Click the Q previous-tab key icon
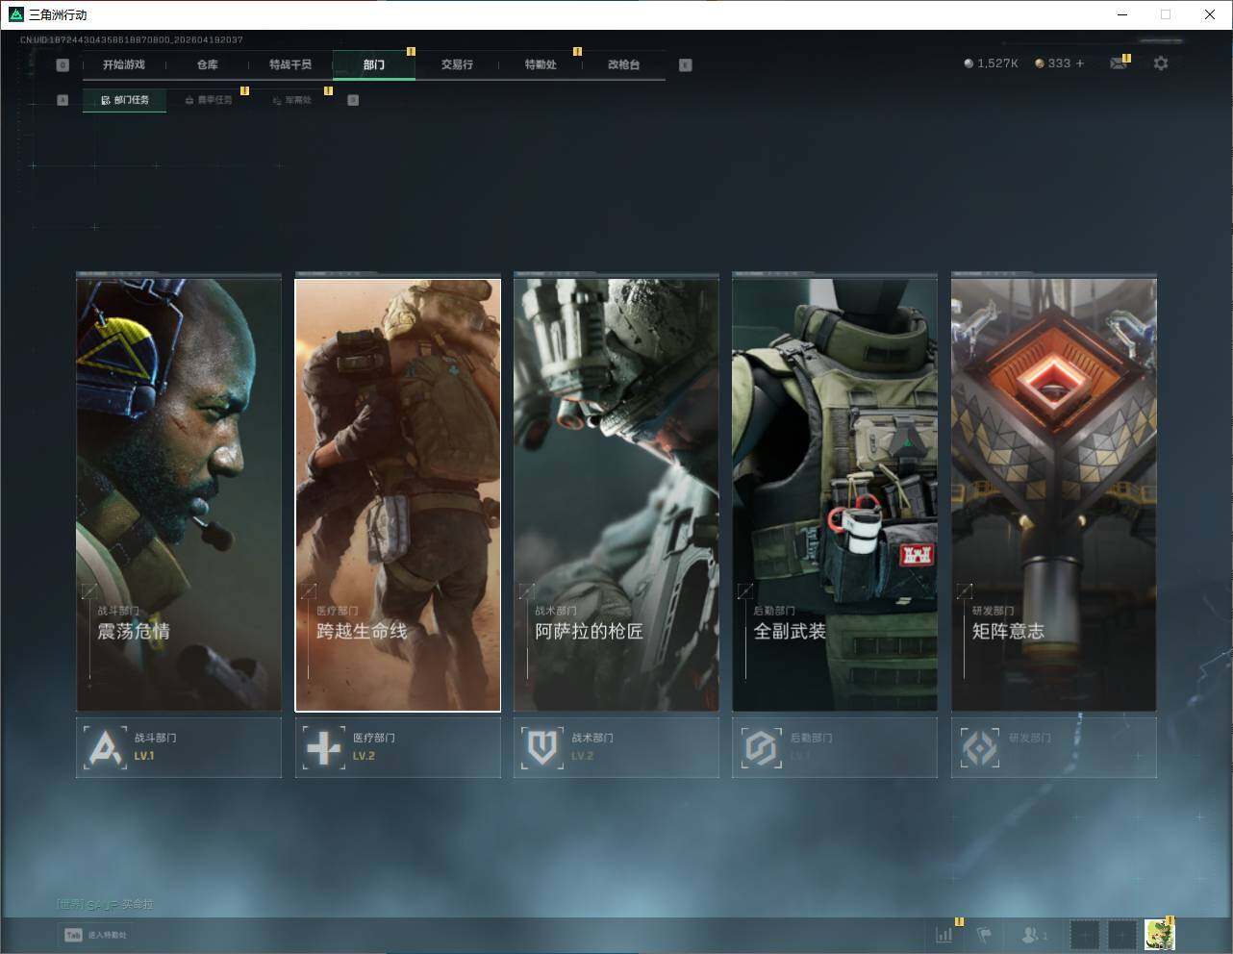 click(63, 64)
